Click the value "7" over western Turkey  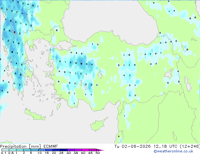(71, 63)
